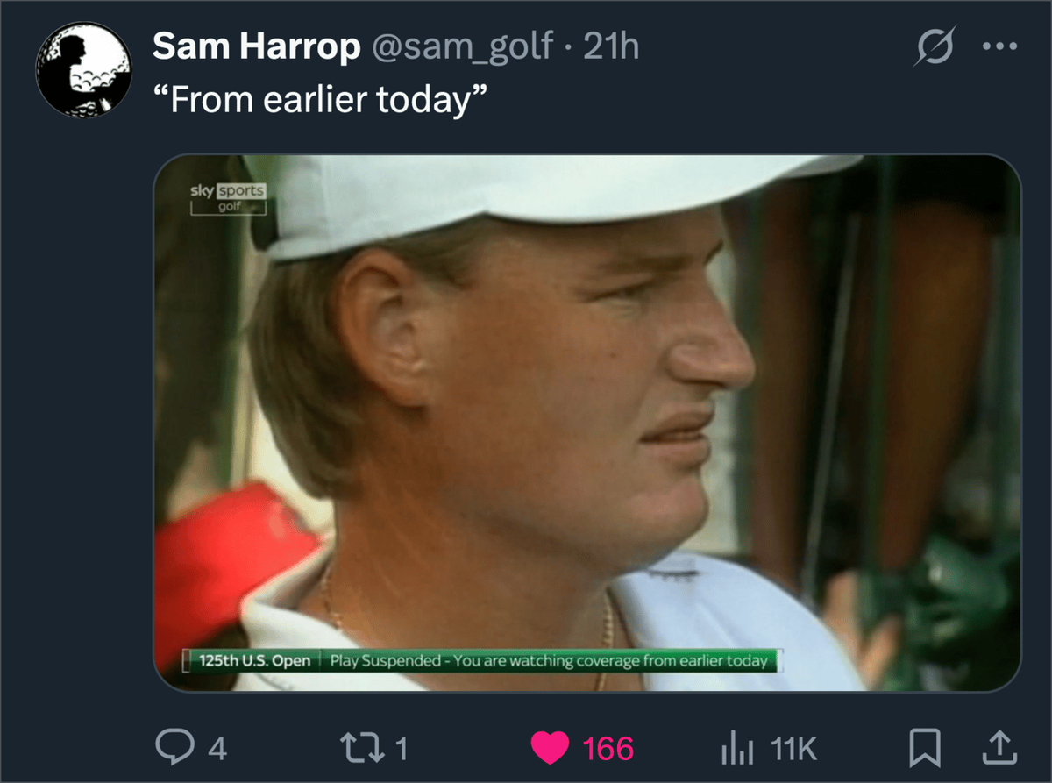Toggle the bookmark icon for this post
Image resolution: width=1052 pixels, height=783 pixels.
[x=923, y=747]
